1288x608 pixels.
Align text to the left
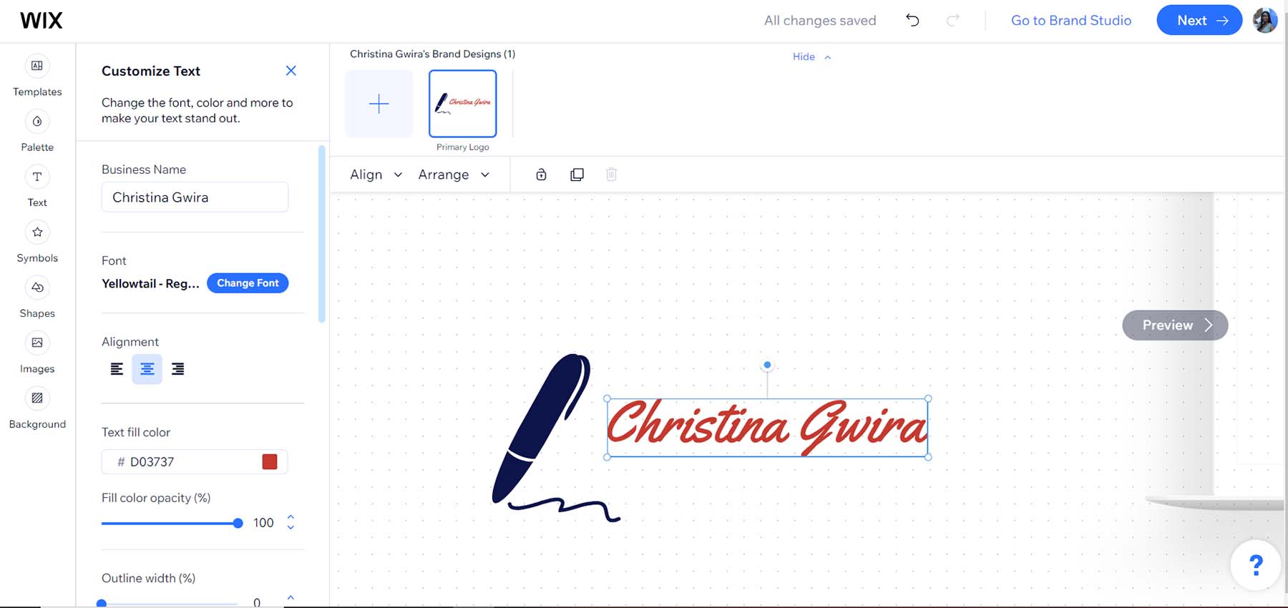point(117,369)
